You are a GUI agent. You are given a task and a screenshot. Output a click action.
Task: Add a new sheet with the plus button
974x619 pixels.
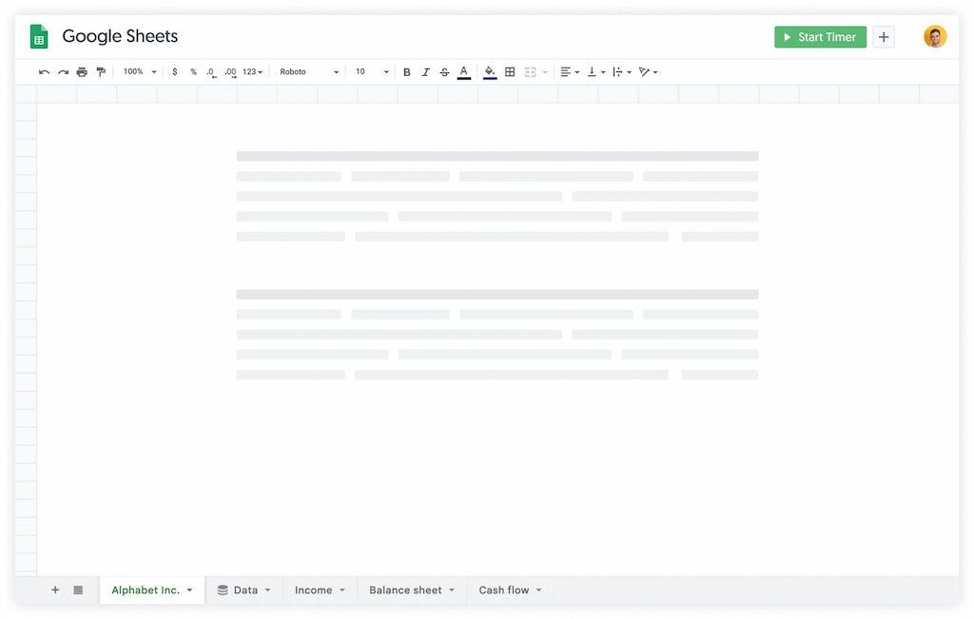tap(54, 590)
